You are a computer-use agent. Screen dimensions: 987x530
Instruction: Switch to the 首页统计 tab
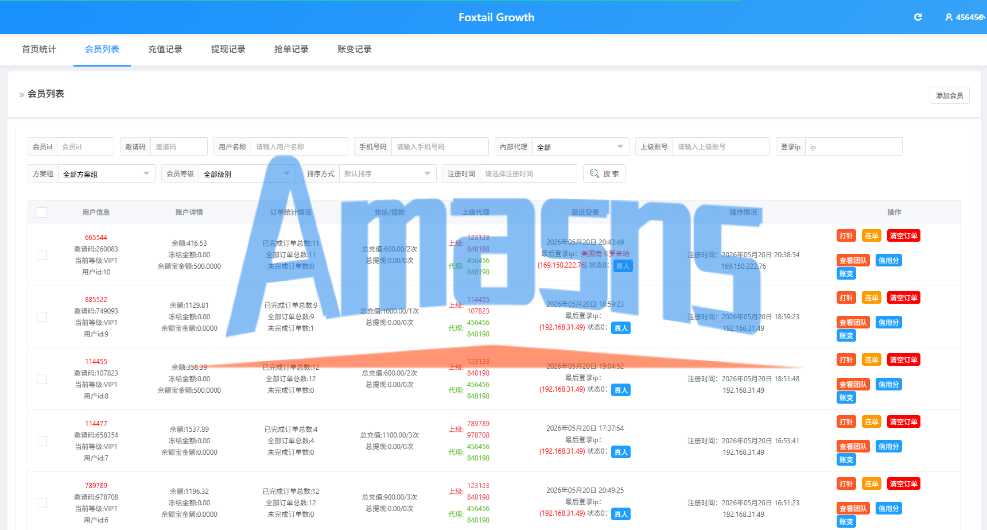(39, 49)
